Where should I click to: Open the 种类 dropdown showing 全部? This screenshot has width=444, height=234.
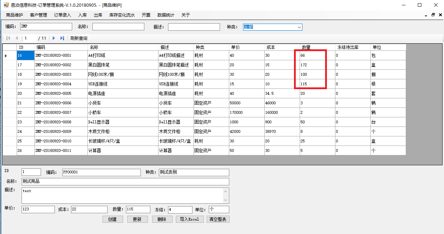coord(272,27)
